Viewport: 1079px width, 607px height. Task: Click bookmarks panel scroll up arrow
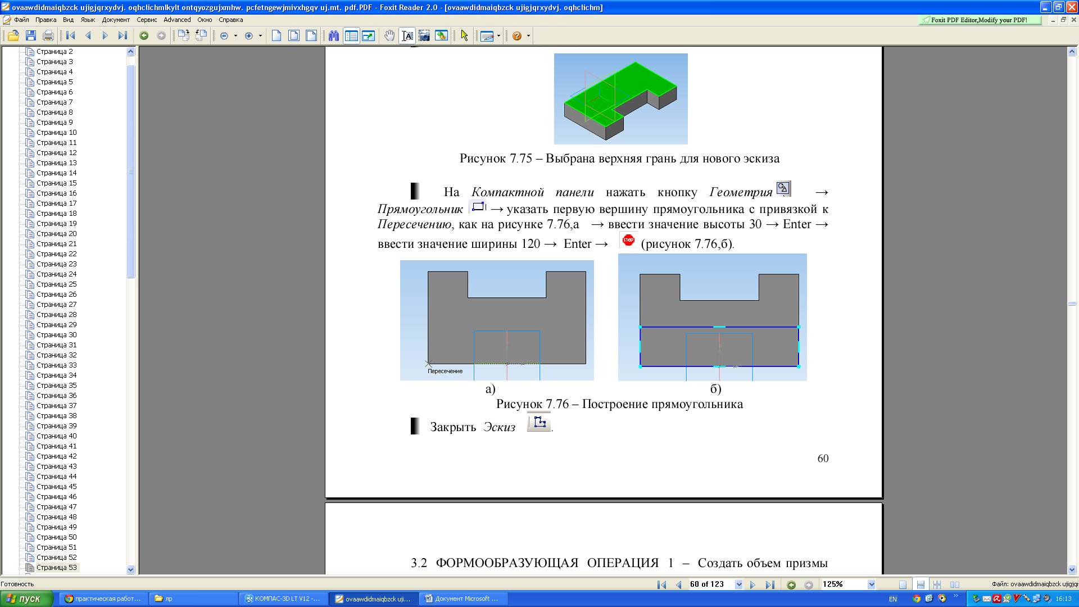[131, 51]
